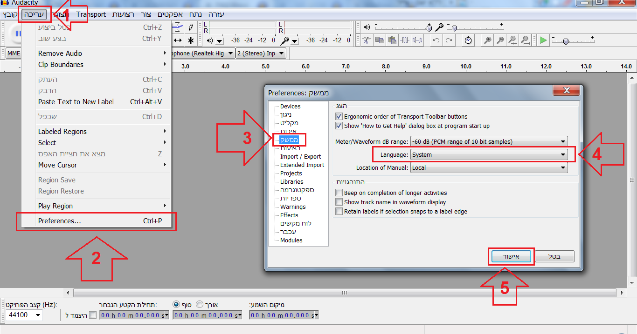Open the אפקטים menu
Screen dimensions: 637x334
pos(170,14)
